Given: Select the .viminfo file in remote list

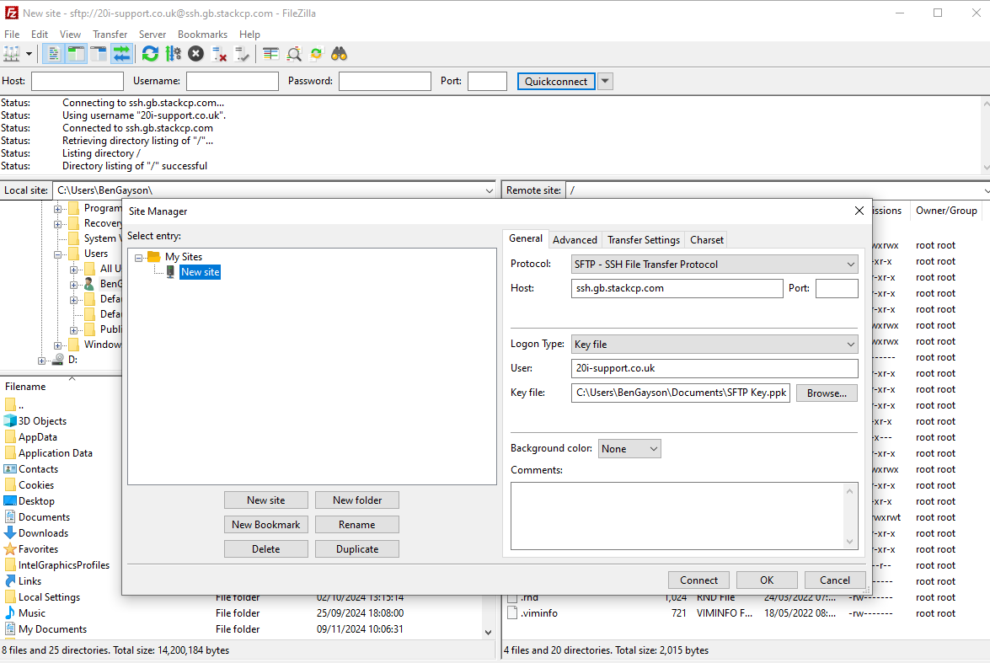Looking at the screenshot, I should point(539,613).
